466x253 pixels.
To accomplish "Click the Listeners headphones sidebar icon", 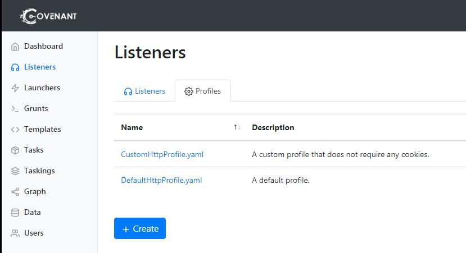I will [15, 67].
